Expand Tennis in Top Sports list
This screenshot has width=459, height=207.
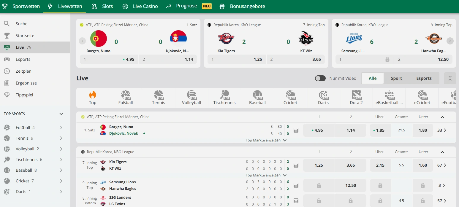61,138
